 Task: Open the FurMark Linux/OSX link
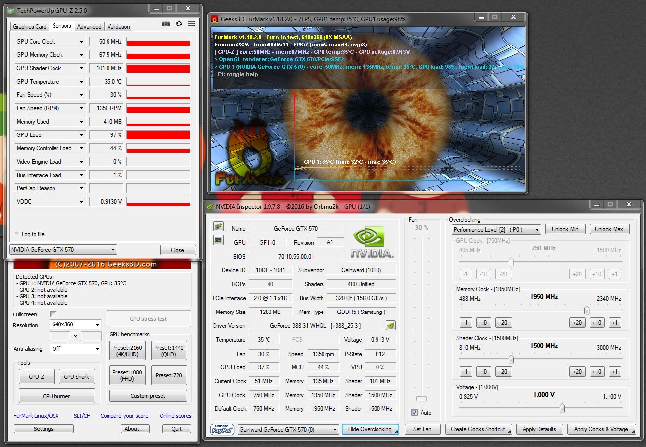pos(36,416)
